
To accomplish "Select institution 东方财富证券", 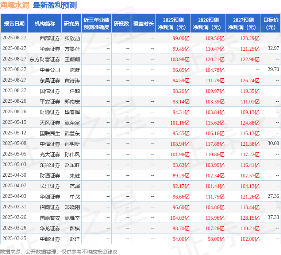I will pyautogui.click(x=45, y=59).
